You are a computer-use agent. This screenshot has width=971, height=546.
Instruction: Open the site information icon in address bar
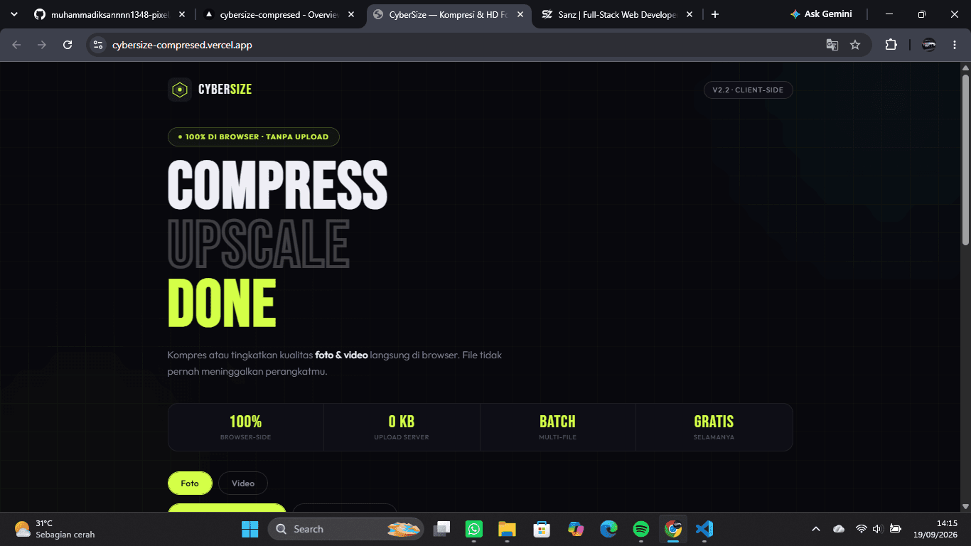99,45
